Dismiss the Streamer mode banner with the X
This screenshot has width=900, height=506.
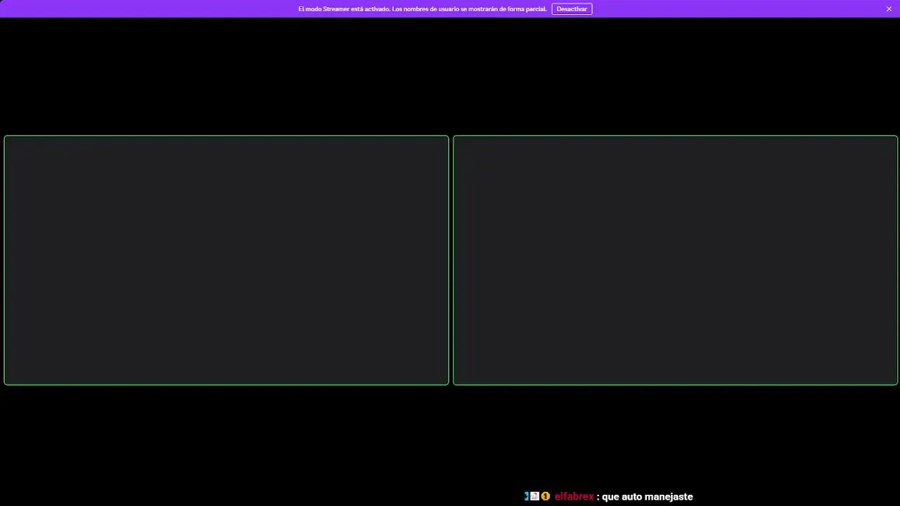coord(889,8)
